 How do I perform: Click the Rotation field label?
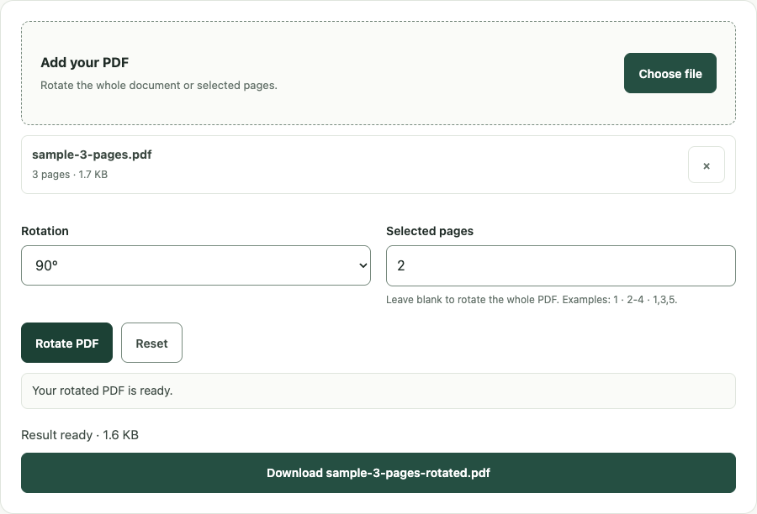45,231
